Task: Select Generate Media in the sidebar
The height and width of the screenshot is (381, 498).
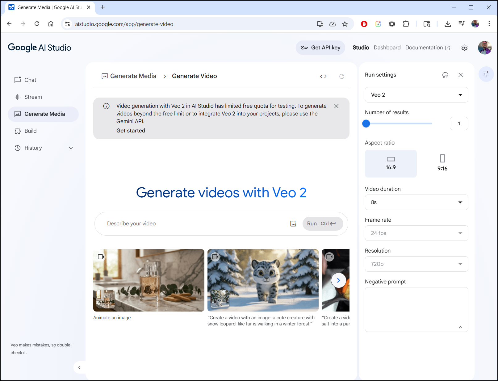Action: click(x=43, y=114)
